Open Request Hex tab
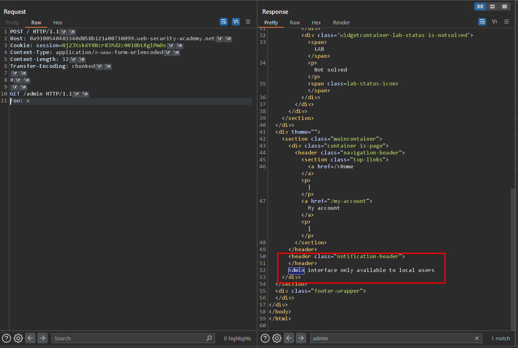The image size is (518, 348). (x=58, y=23)
